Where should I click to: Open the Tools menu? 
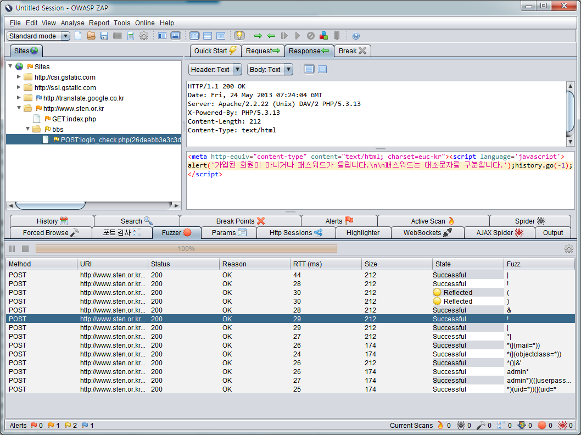(122, 23)
